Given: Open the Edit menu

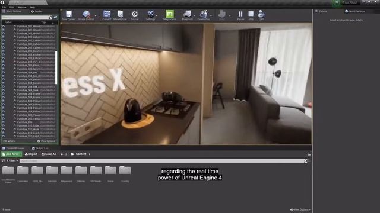Looking at the screenshot, I should tap(12, 7).
